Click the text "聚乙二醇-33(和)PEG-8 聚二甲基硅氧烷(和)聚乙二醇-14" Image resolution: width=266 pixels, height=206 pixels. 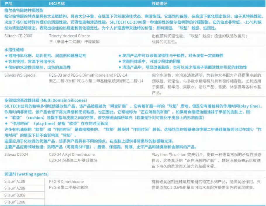96,81
